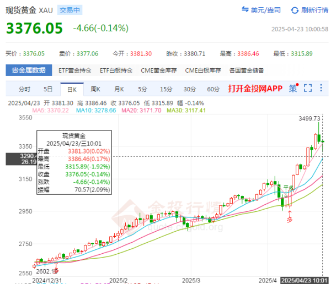331x284 pixels.
Task: Open ETF黄金持仓 data tab
Action: click(76, 70)
